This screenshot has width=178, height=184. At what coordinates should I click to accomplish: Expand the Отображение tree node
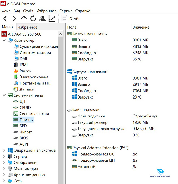point(4,163)
